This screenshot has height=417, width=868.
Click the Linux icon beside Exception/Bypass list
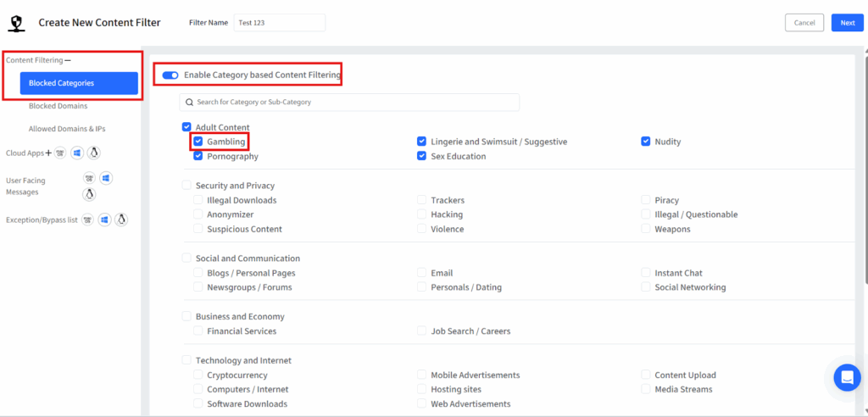point(121,220)
